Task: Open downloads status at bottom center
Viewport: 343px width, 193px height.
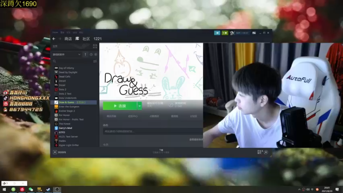Action: coord(161,151)
